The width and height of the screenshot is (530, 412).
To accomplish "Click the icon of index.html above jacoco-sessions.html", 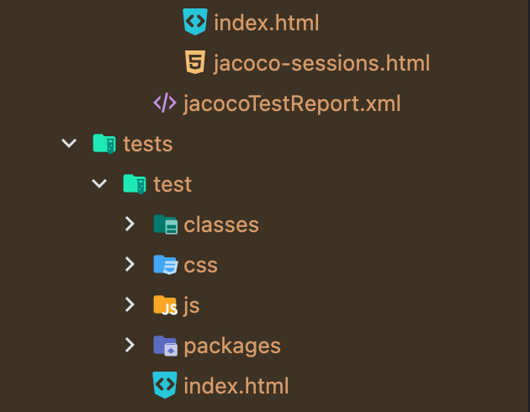I will coord(195,23).
